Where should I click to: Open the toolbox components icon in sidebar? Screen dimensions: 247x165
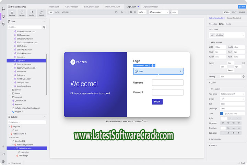[x=3, y=9]
